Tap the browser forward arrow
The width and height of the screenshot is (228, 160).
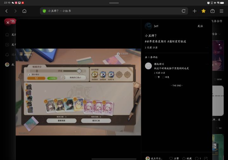(16, 11)
